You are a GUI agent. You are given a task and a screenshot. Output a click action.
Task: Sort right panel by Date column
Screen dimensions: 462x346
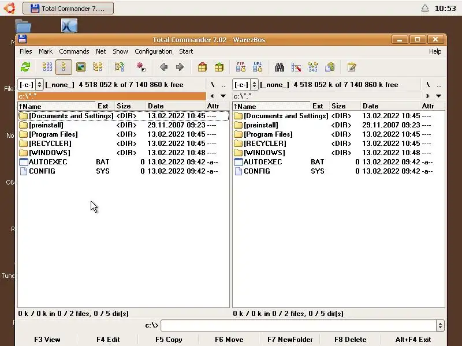pos(390,106)
